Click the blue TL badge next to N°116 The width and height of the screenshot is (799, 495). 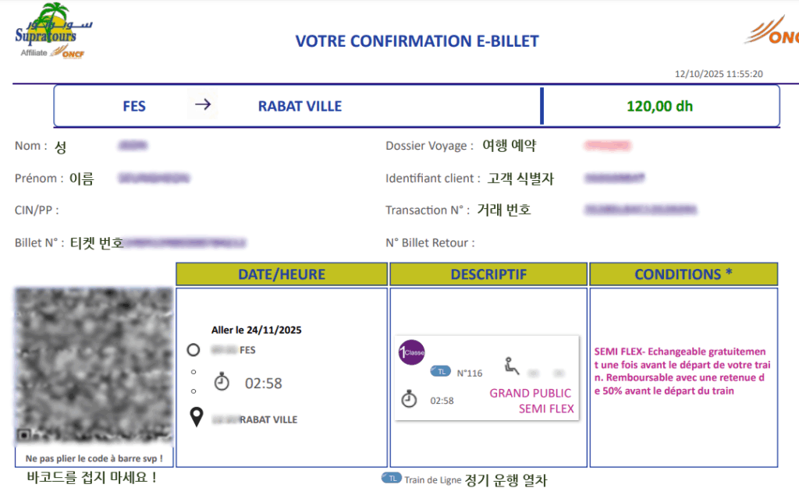pos(441,372)
